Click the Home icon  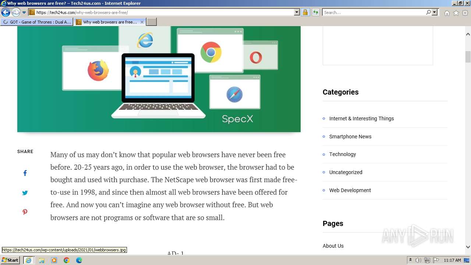click(x=447, y=13)
